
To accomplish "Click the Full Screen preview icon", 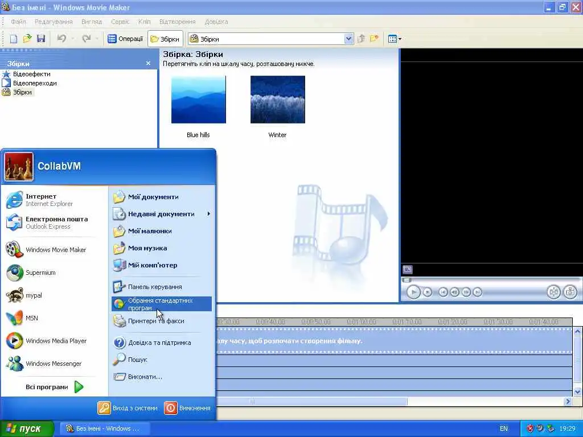I will 408,269.
